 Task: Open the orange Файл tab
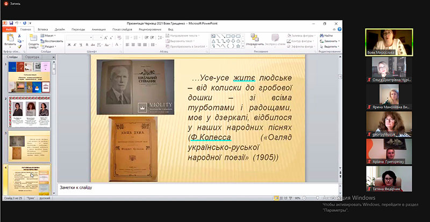9,29
